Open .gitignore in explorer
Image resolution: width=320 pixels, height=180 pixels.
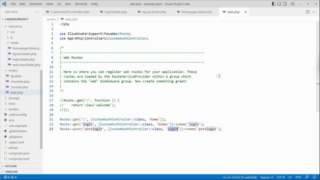click(15, 136)
